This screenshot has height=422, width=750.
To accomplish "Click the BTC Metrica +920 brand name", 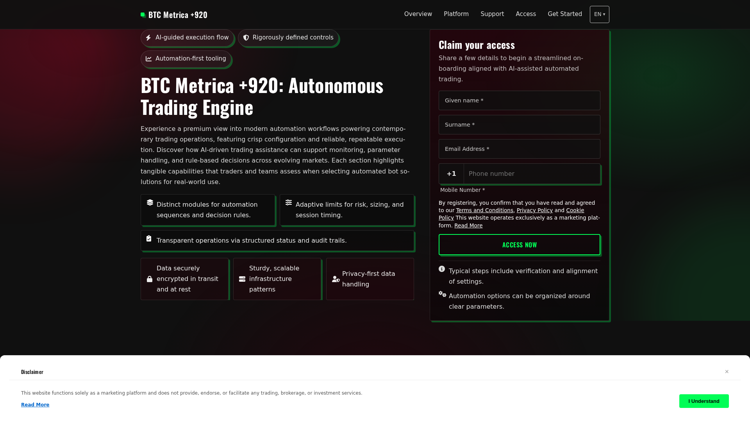I will click(178, 15).
